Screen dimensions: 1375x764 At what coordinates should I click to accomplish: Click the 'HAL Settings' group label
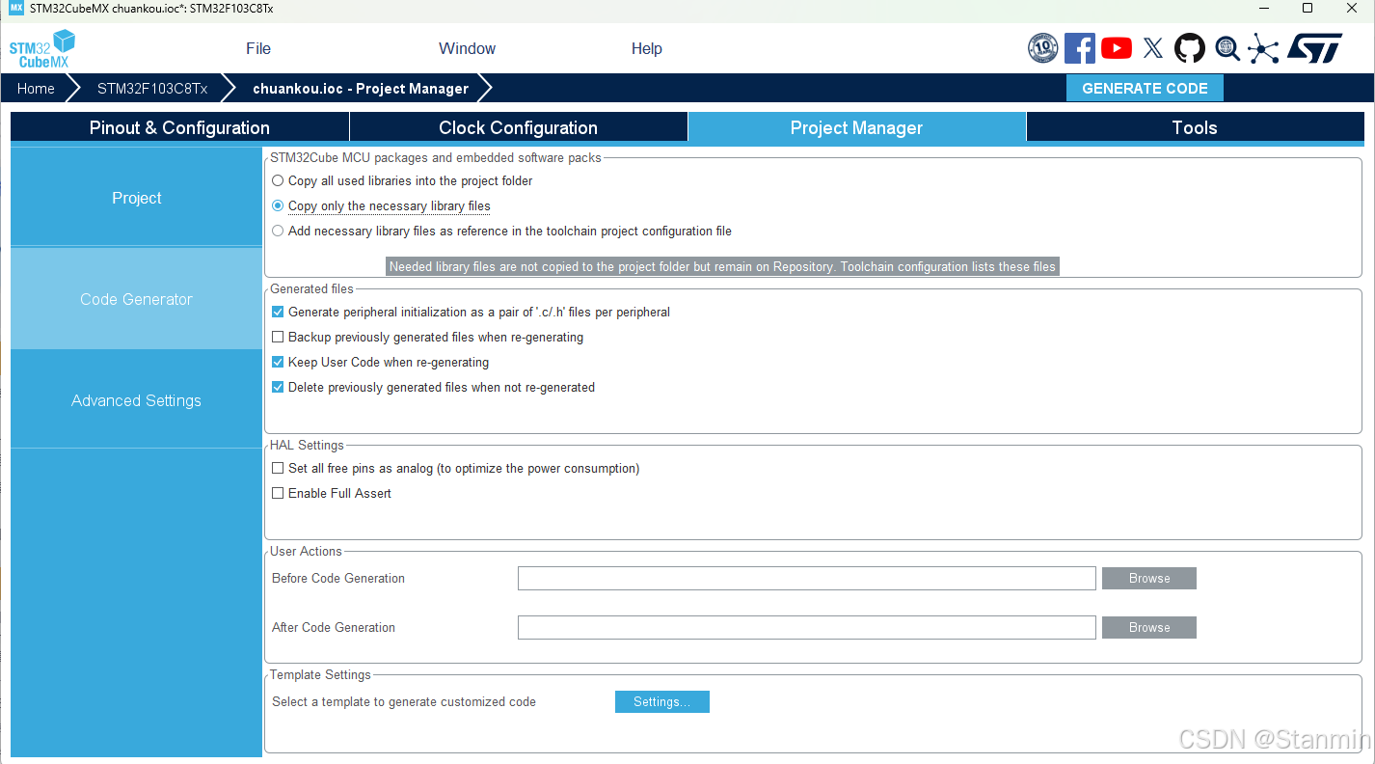307,445
